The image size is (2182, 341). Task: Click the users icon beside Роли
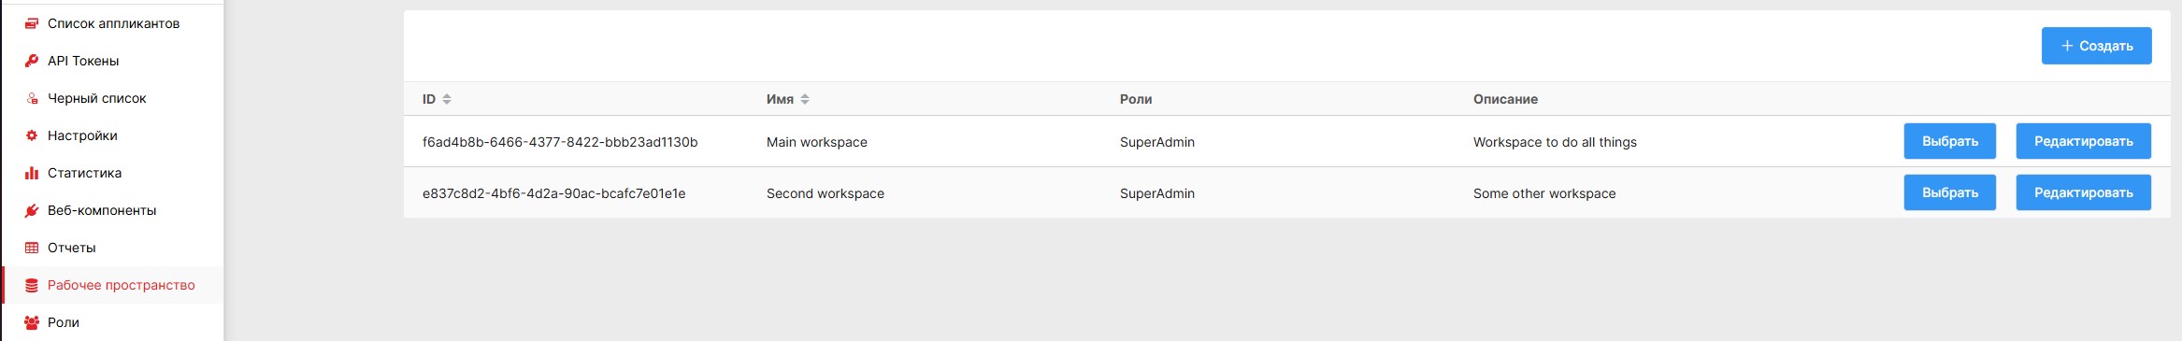[32, 322]
